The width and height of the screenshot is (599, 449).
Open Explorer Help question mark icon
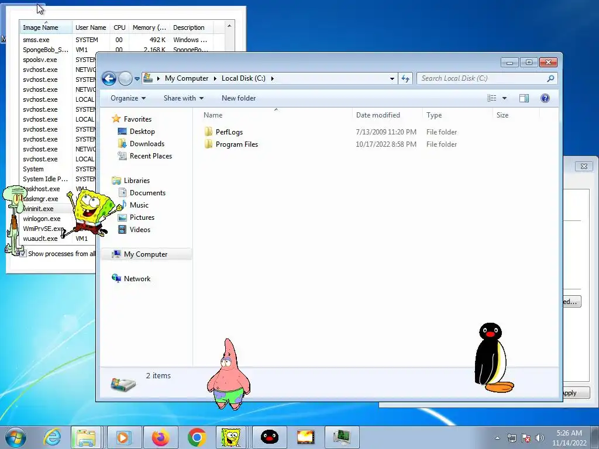(545, 98)
